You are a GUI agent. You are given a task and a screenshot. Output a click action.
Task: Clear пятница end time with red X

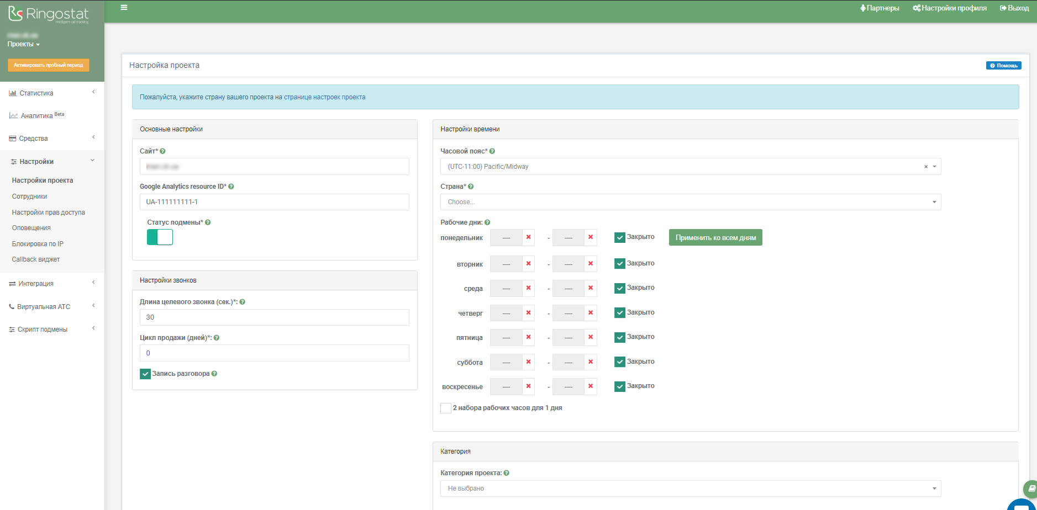click(591, 337)
